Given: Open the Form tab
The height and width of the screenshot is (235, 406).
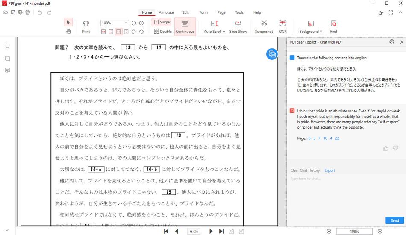Looking at the screenshot, I should tap(203, 12).
